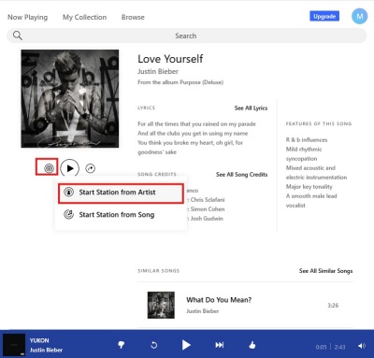The image size is (374, 358).
Task: Click the Love Yourself album artwork
Action: pos(70,98)
